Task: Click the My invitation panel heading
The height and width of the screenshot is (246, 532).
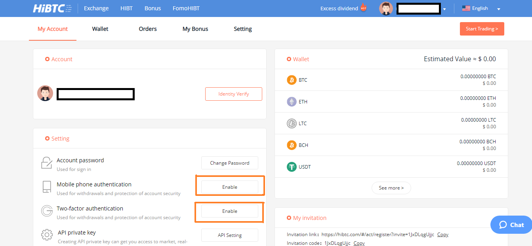Action: (310, 218)
